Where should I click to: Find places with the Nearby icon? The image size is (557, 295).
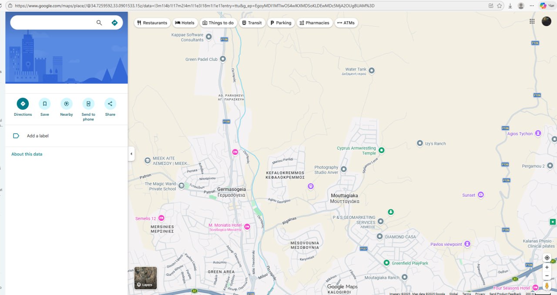pyautogui.click(x=66, y=104)
